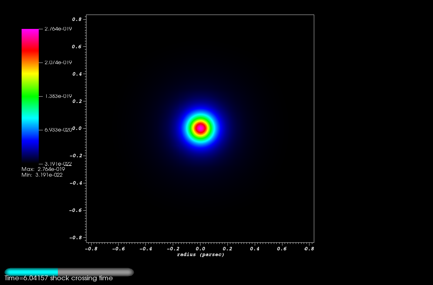
Task: Click the '2.074e-019' legend tick label
Action: pos(58,63)
